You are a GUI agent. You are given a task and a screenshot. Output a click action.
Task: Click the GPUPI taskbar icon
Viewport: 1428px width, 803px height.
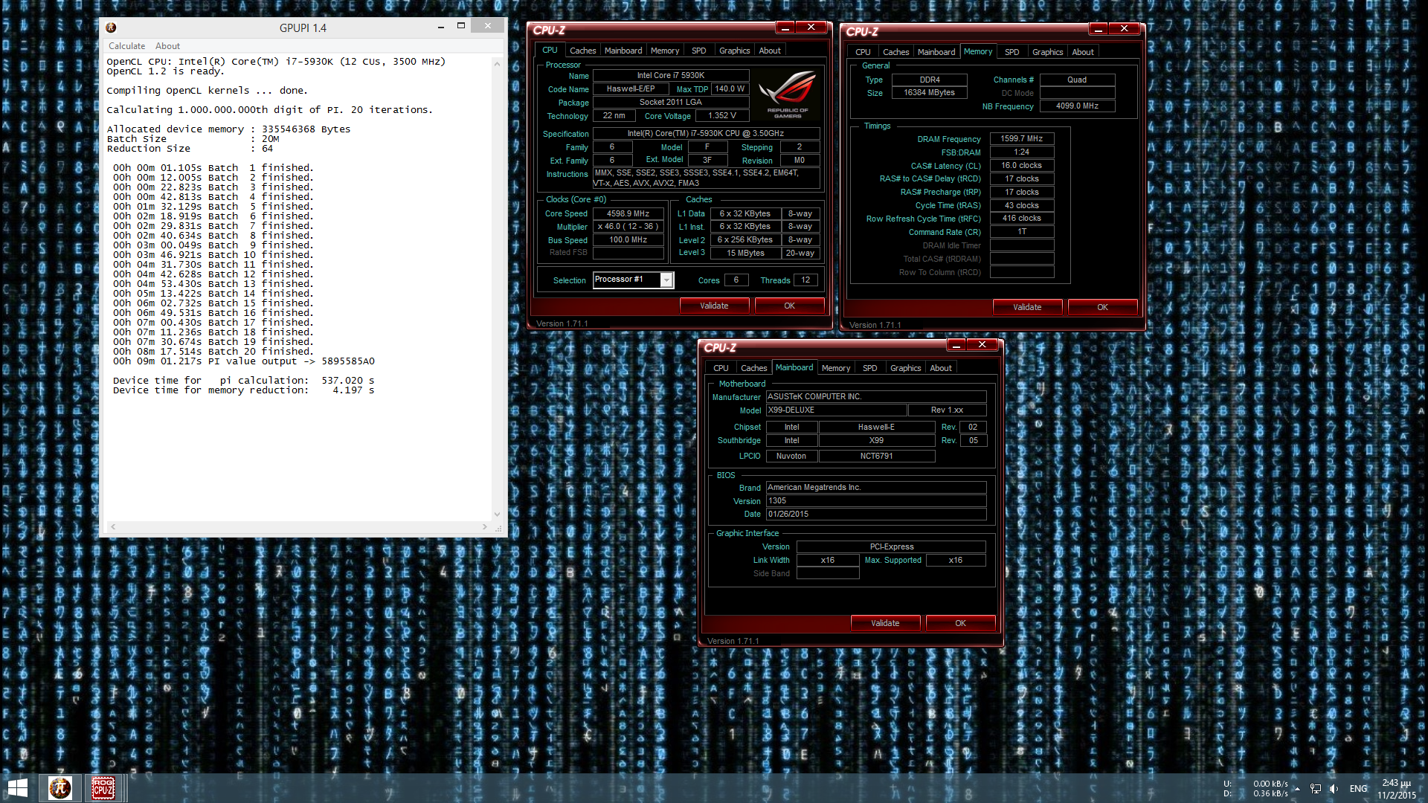pyautogui.click(x=60, y=788)
